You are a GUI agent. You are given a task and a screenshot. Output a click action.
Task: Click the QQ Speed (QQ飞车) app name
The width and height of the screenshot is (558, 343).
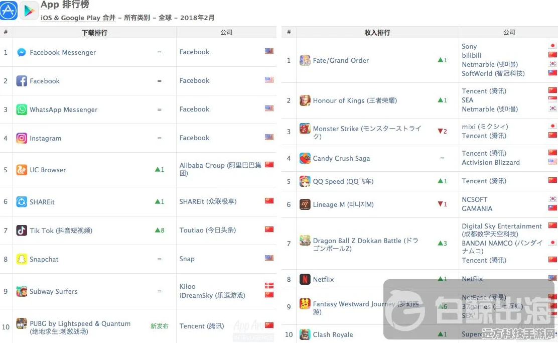click(x=343, y=181)
